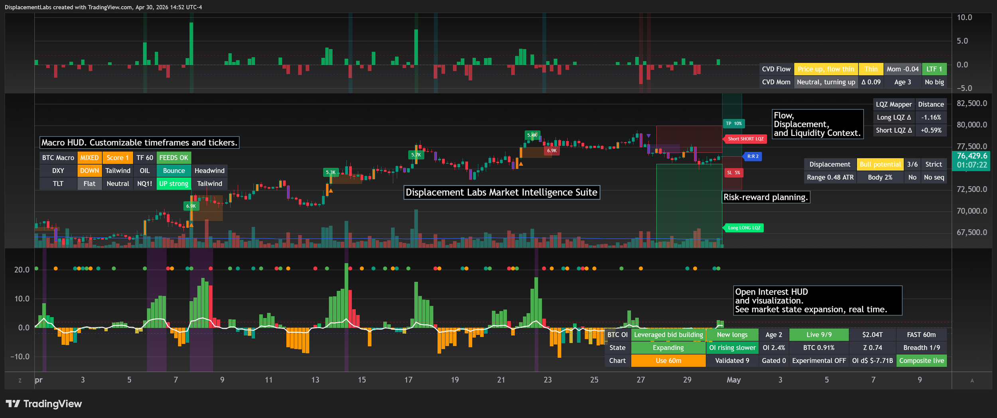Click the green Long LONG LQZ label
The image size is (997, 418).
coord(743,228)
